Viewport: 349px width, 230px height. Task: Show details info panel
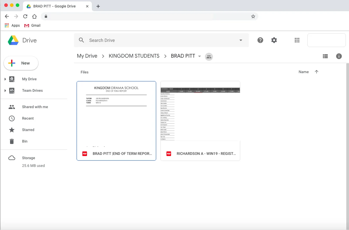pos(339,56)
